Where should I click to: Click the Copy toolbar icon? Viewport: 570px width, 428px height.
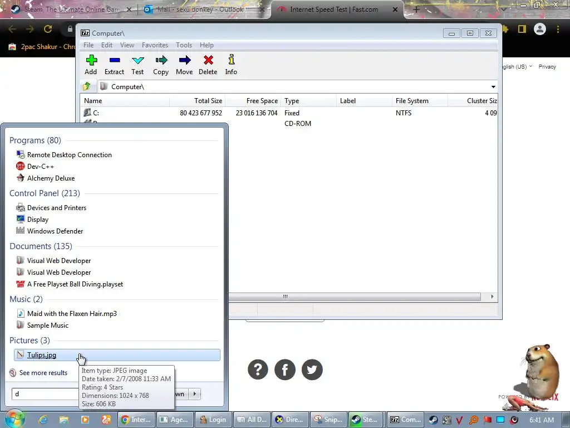pos(161,65)
